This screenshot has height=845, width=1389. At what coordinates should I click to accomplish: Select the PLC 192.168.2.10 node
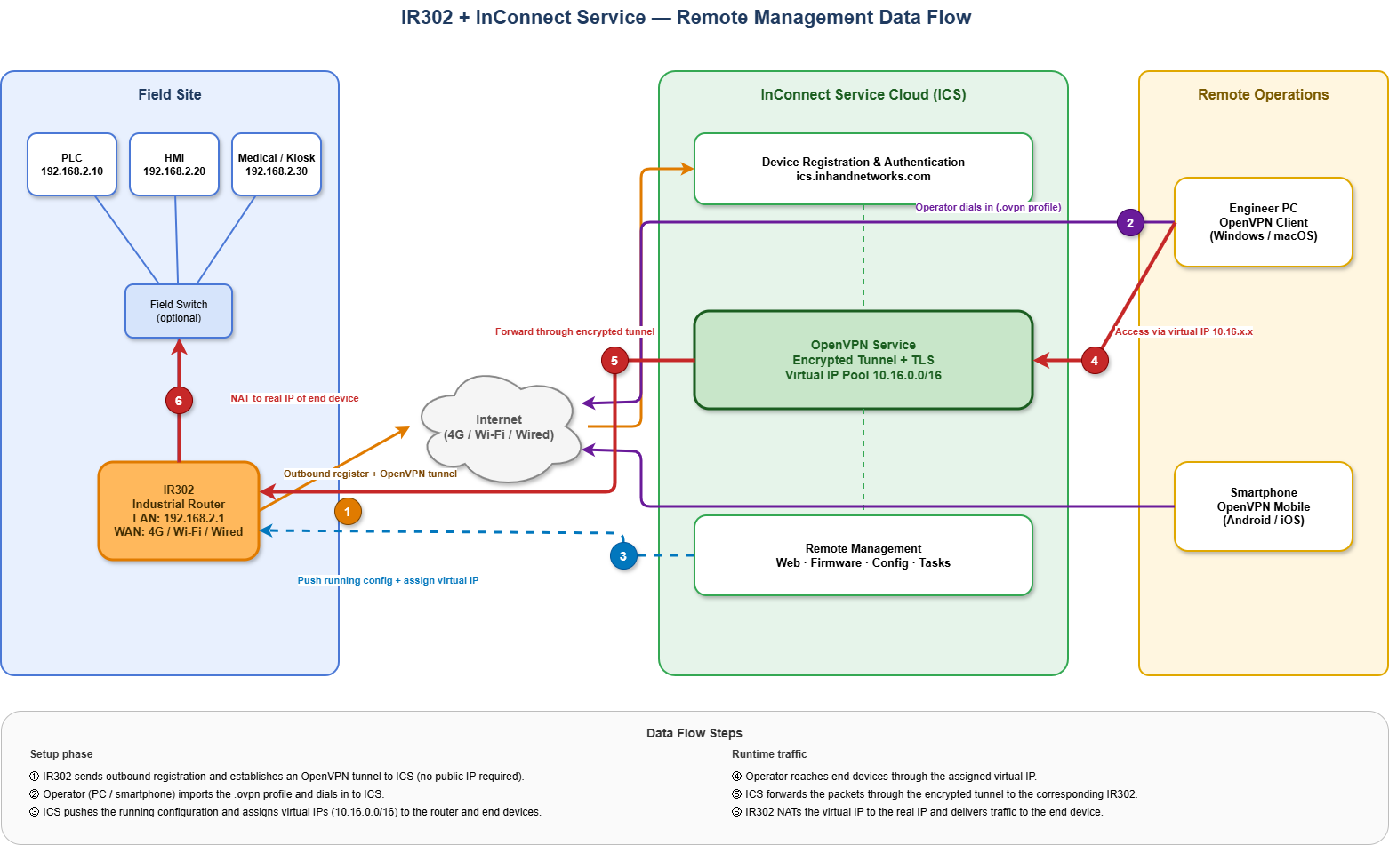72,164
